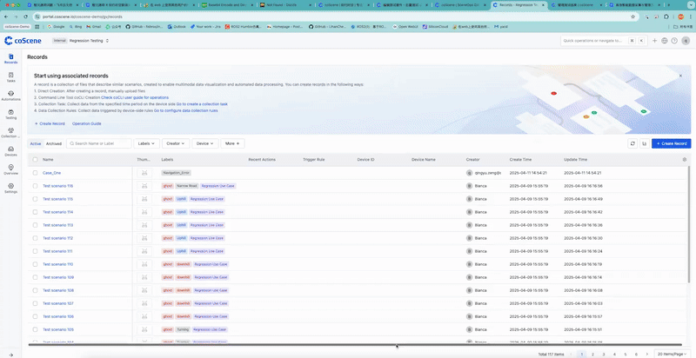This screenshot has width=696, height=358.
Task: Select the Test scenario 116 checkbox
Action: pos(35,186)
